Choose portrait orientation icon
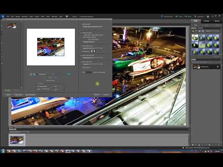This screenshot has width=223, height=167. (x=92, y=51)
